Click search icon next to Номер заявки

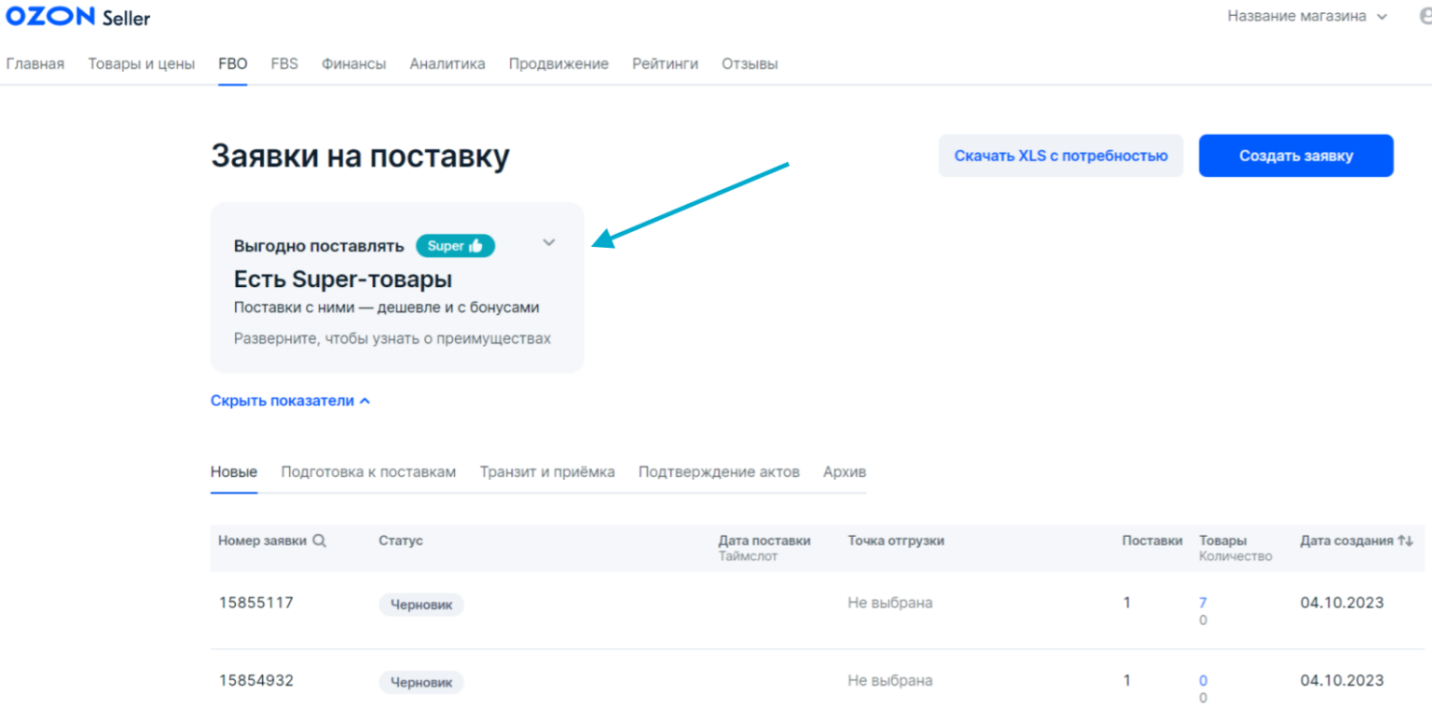point(320,540)
